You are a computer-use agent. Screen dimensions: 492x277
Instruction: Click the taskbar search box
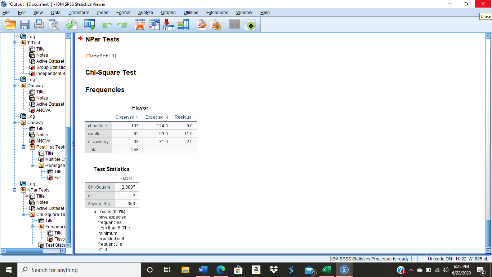point(79,270)
